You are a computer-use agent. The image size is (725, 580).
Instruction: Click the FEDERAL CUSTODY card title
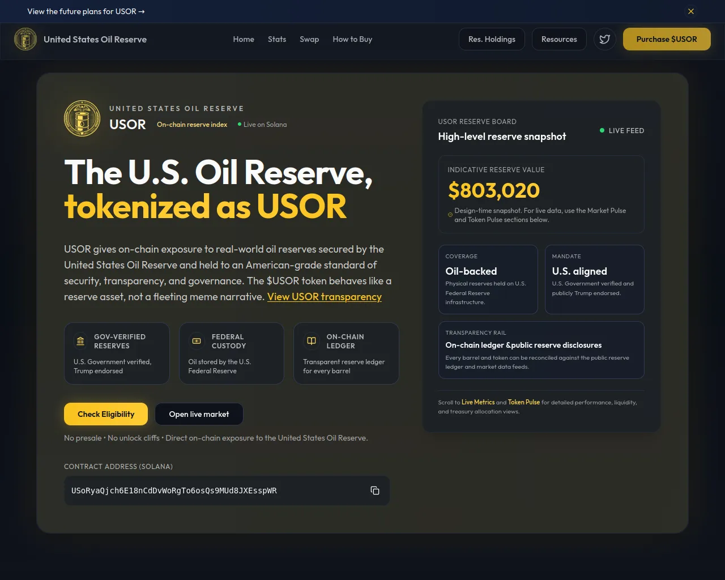(229, 341)
